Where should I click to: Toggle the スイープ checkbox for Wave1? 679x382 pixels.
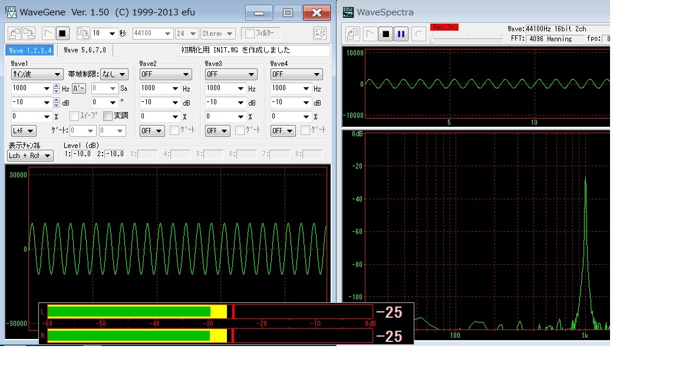(74, 116)
